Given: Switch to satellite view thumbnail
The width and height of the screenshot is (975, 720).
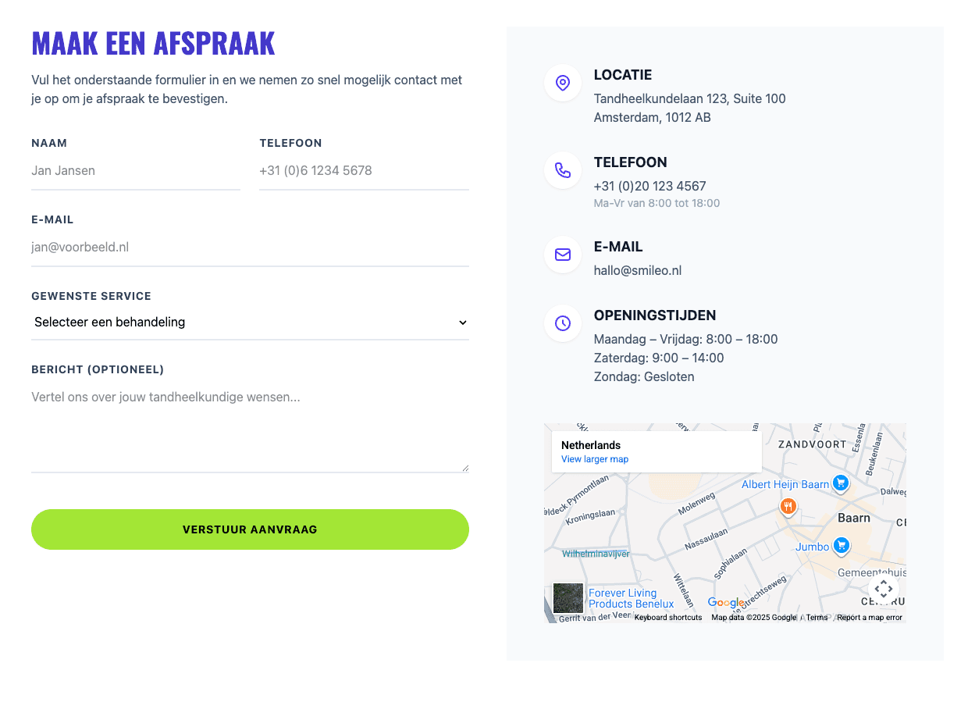Looking at the screenshot, I should tap(568, 598).
